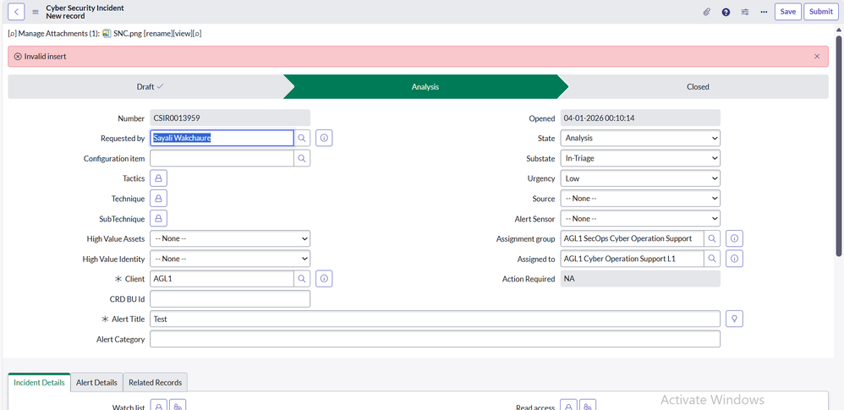Switch to the Alert Details tab
This screenshot has height=410, width=844.
pos(97,383)
